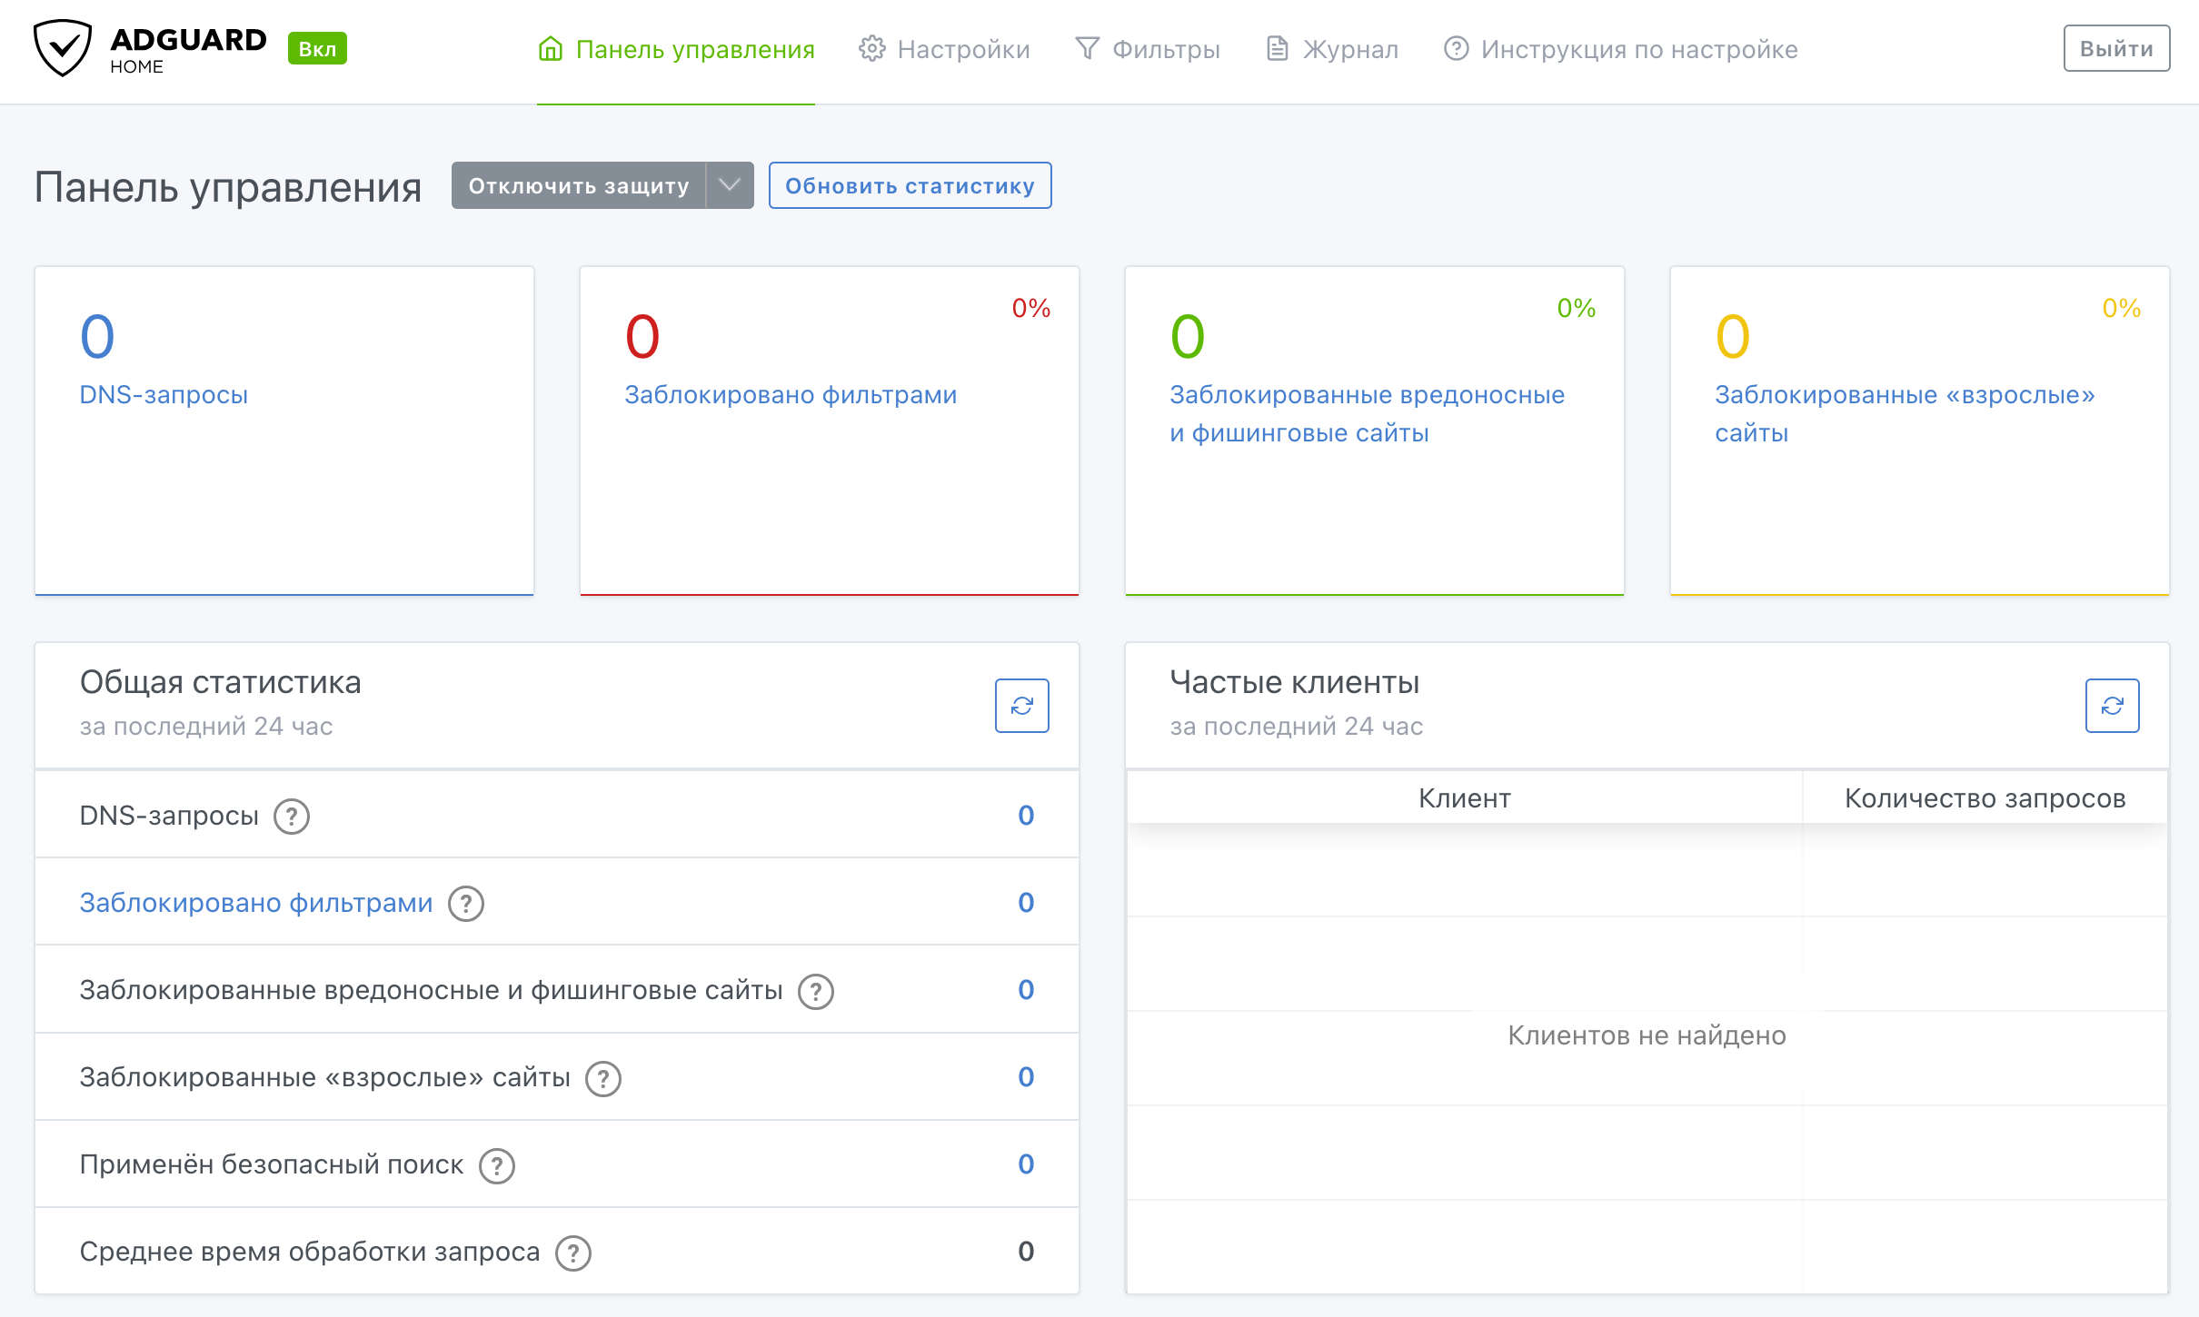Screen dimensions: 2199x1317
Task: Click the refresh icon in Общая статистика panel
Action: click(x=1021, y=705)
